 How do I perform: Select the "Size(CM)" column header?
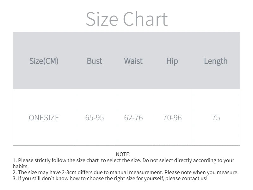pos(44,61)
